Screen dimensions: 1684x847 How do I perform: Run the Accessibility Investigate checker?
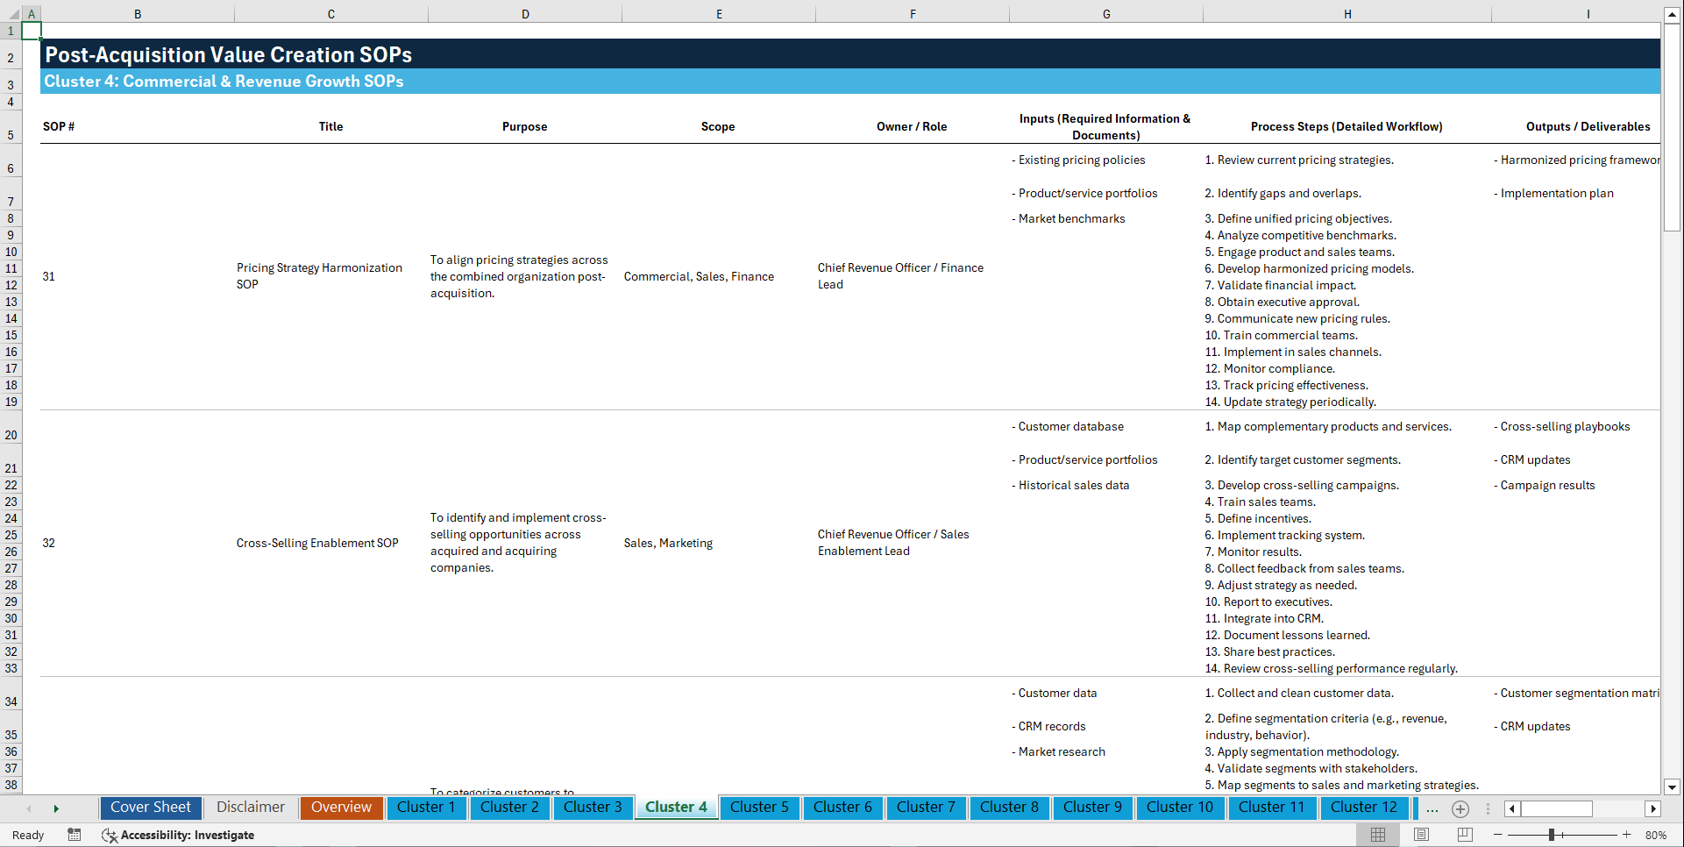tap(178, 835)
